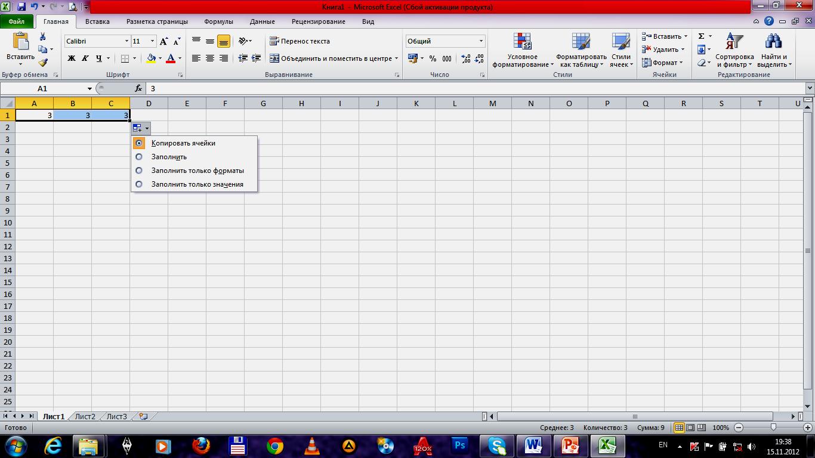Click Формат cells button
The width and height of the screenshot is (815, 458).
662,63
